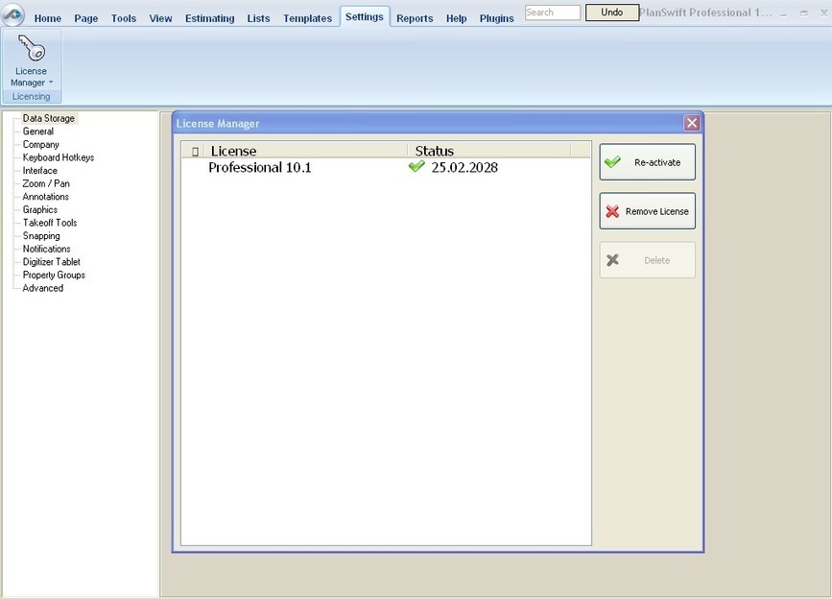Open the Plugins tab

click(x=496, y=18)
